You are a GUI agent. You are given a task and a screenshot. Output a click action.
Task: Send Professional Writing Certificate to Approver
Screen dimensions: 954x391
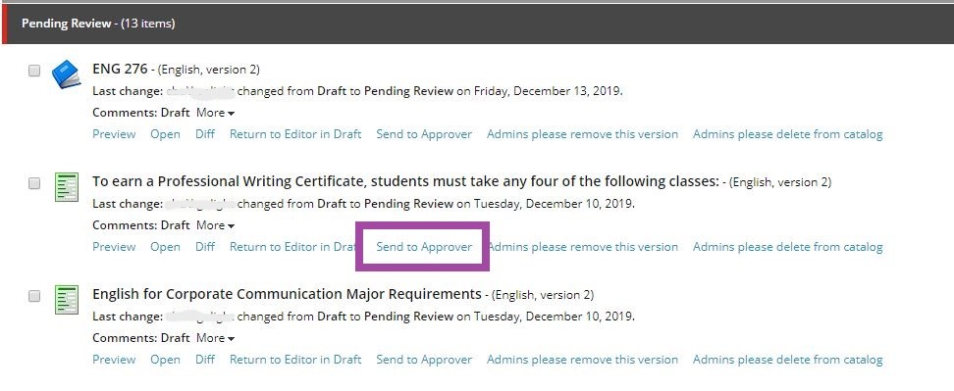424,247
